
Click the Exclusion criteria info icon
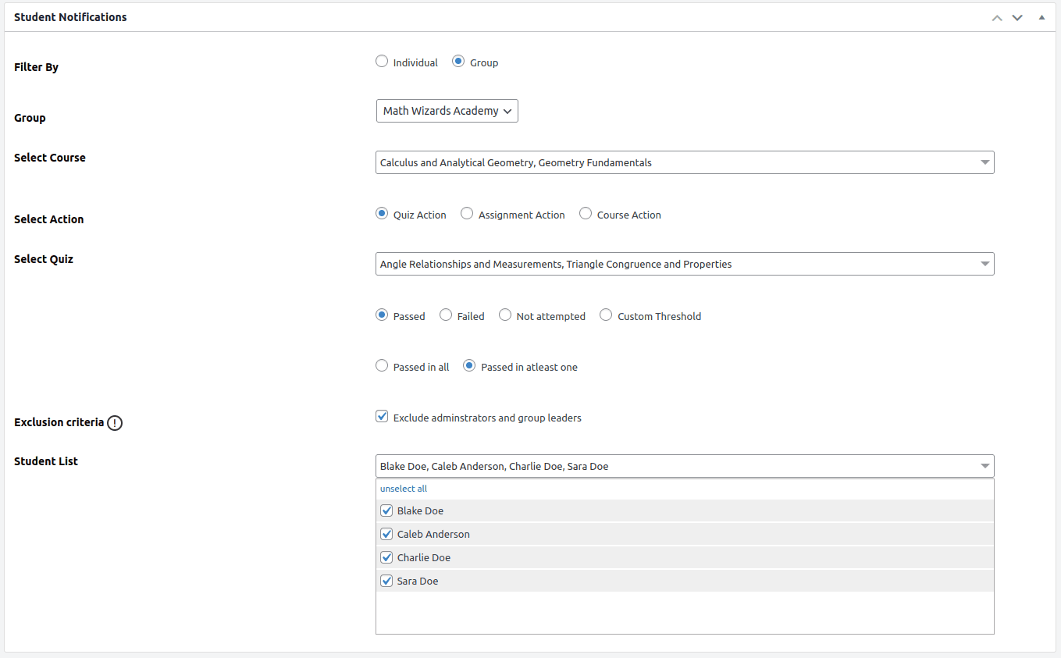tap(115, 423)
